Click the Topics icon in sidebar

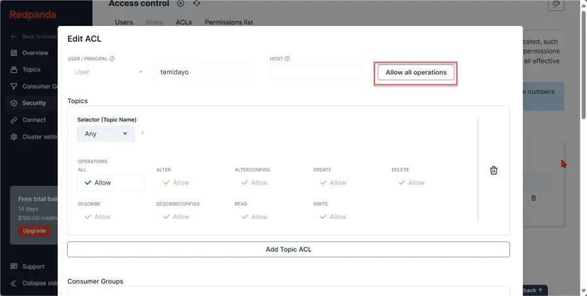(x=14, y=70)
